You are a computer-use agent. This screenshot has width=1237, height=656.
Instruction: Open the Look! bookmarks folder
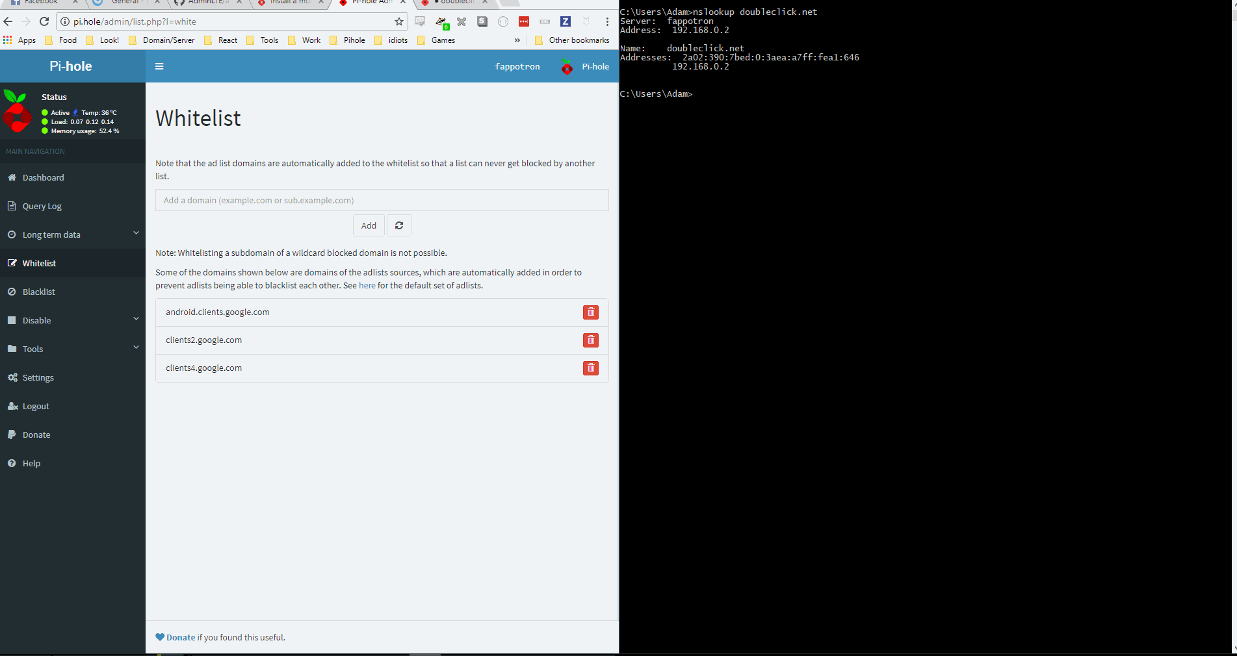pos(102,40)
